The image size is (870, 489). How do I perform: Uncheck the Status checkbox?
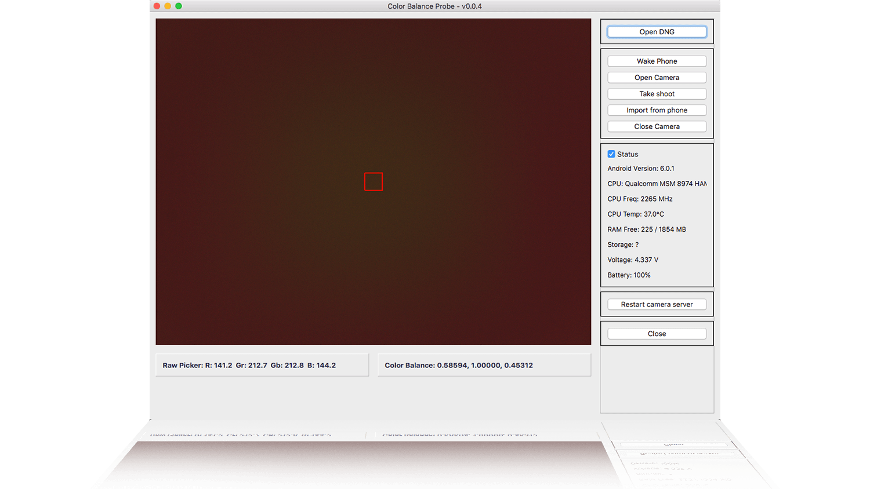click(611, 154)
